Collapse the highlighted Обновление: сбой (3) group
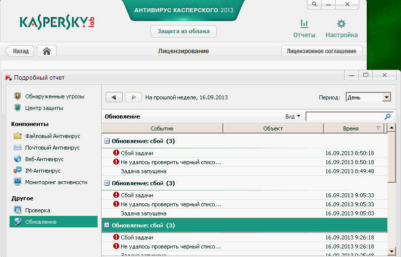The image size is (401, 257). click(x=107, y=225)
